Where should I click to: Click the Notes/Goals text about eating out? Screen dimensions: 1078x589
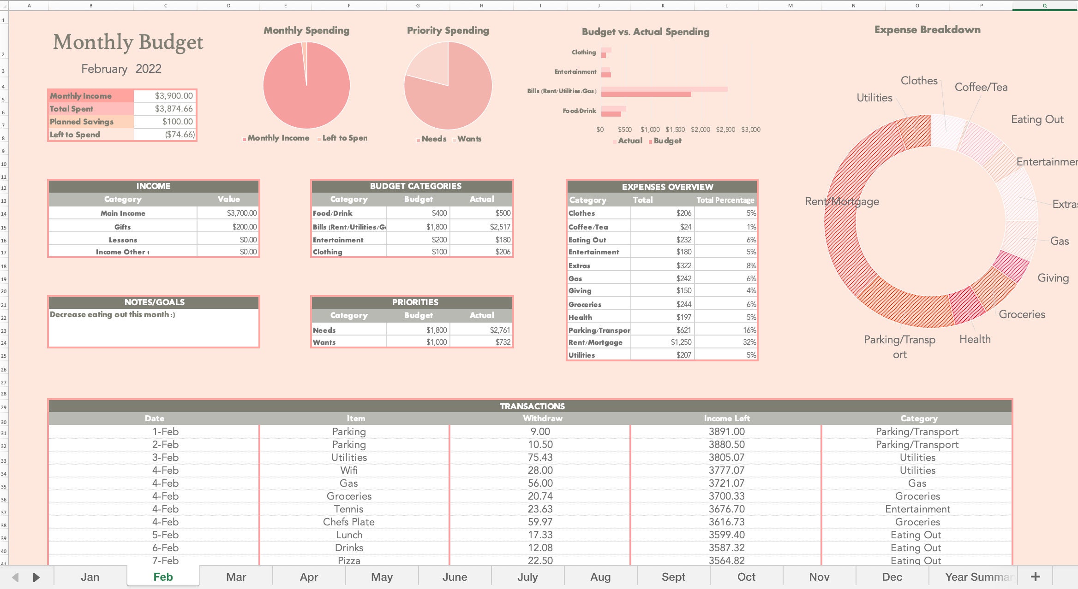112,315
